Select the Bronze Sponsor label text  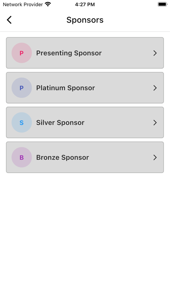(x=62, y=158)
